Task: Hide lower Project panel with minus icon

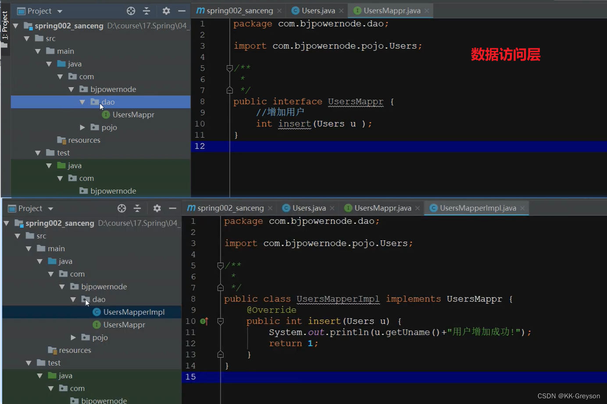Action: [x=172, y=208]
